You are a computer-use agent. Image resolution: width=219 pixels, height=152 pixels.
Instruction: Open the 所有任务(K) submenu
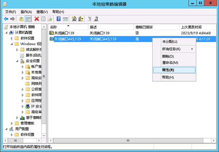coord(174,49)
